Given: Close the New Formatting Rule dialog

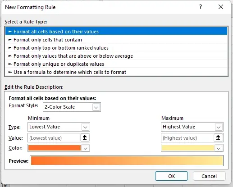Looking at the screenshot, I should pos(221,7).
